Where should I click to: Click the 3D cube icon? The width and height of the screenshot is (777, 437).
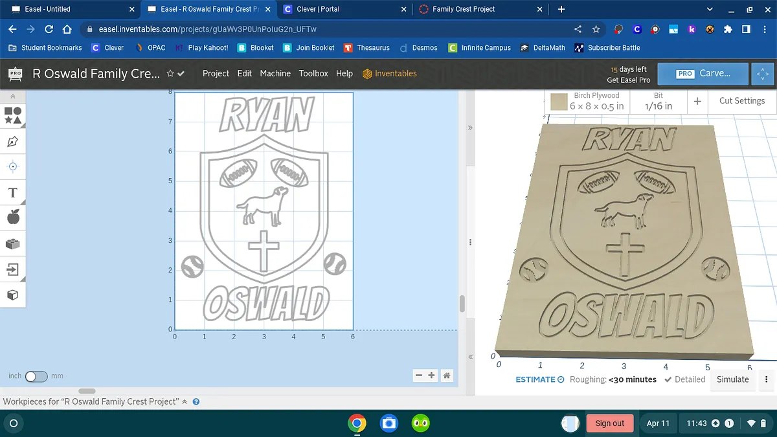[13, 295]
